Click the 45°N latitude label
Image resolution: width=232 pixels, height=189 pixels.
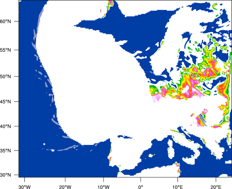[6, 102]
